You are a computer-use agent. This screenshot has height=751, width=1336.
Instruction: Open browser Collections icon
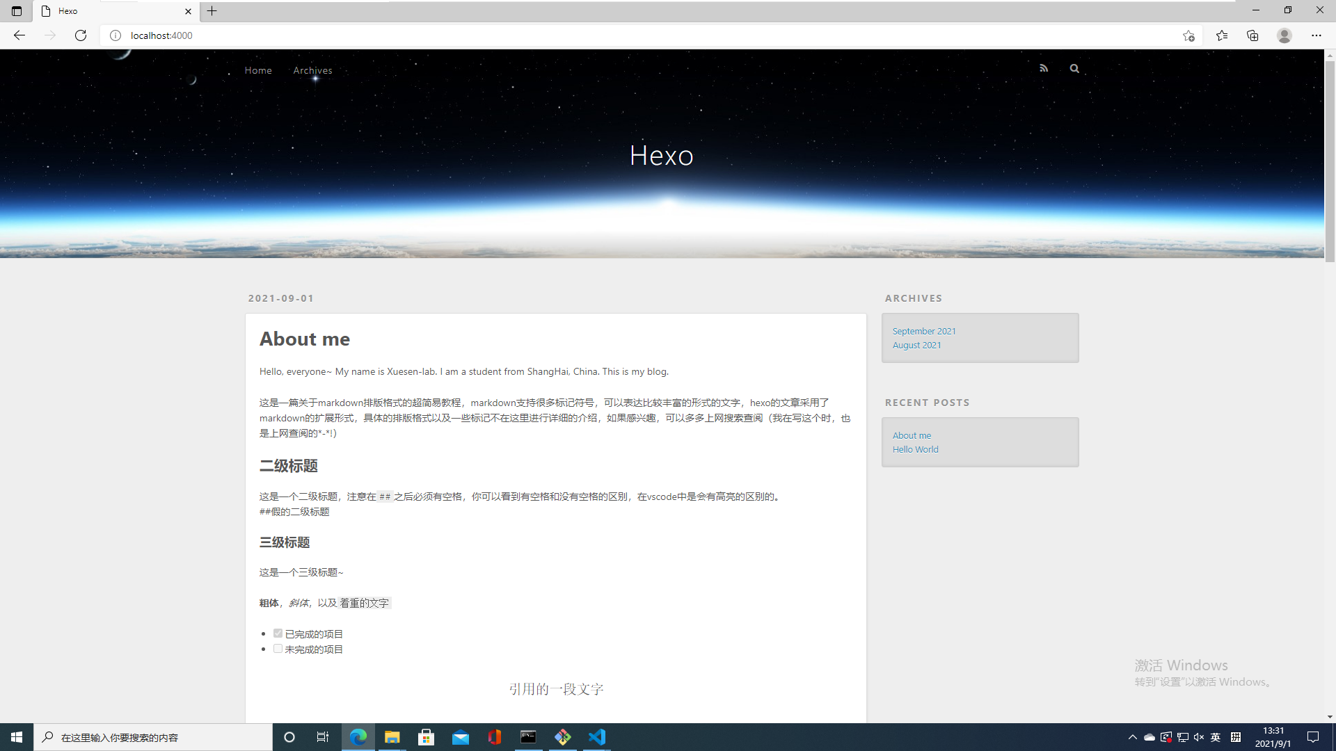[x=1252, y=35]
